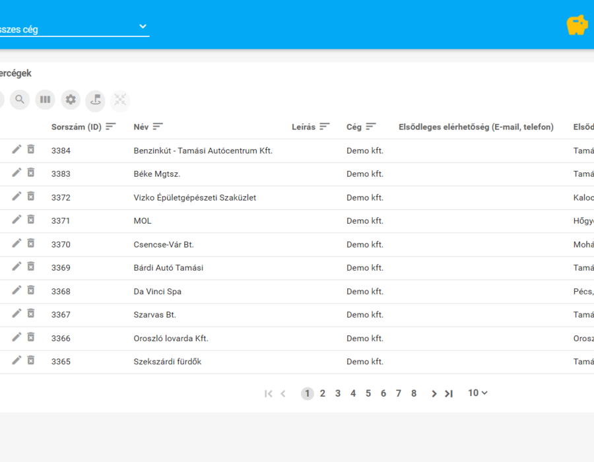The height and width of the screenshot is (462, 594).
Task: Edit the Csencse-Vár Bt. row
Action: click(16, 244)
